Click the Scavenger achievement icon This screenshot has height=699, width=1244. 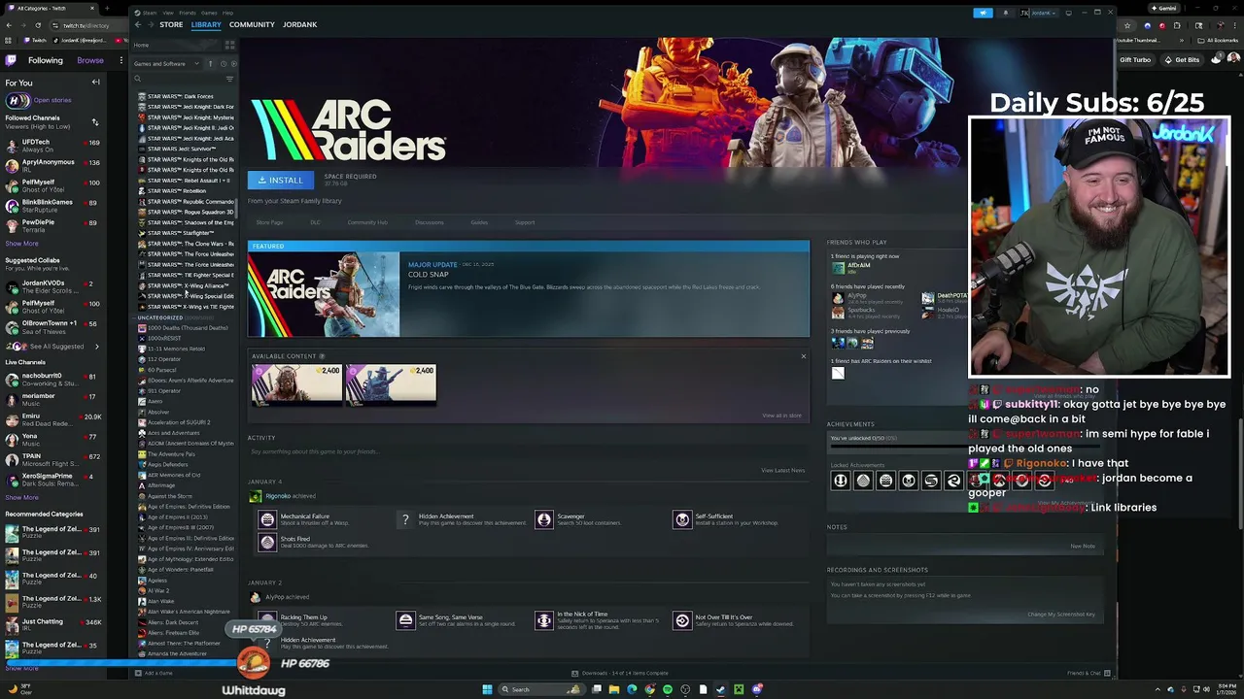(x=544, y=519)
